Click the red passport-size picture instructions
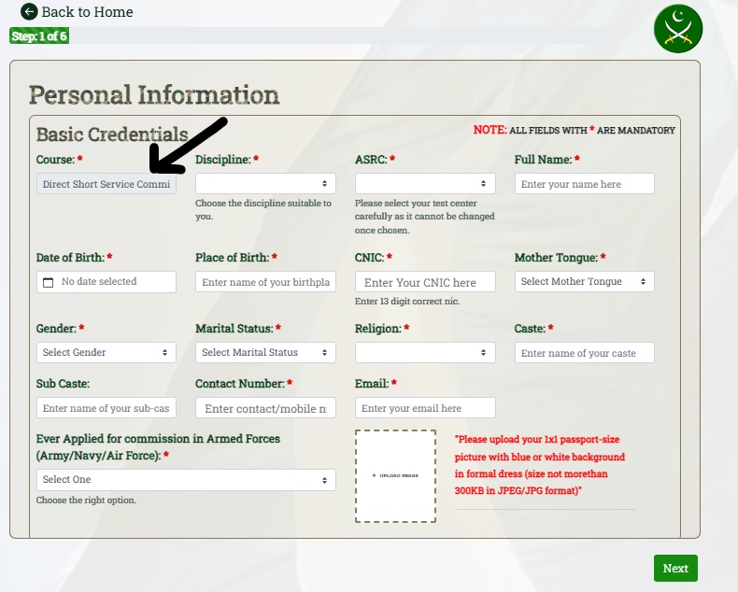The image size is (738, 592). point(540,465)
